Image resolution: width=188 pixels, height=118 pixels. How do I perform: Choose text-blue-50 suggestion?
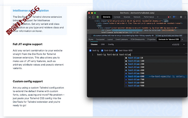(x=156, y=58)
